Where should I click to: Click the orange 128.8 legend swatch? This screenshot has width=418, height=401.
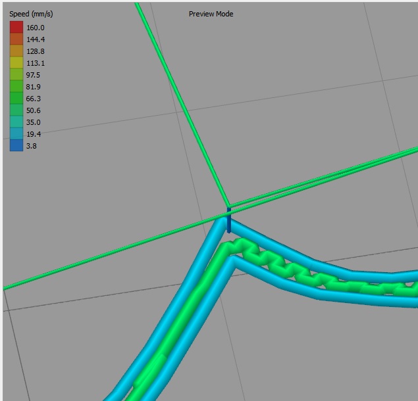pos(16,51)
